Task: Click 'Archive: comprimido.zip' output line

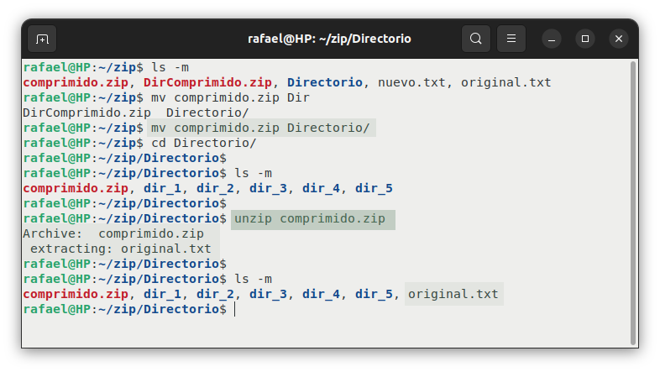Action: [113, 233]
